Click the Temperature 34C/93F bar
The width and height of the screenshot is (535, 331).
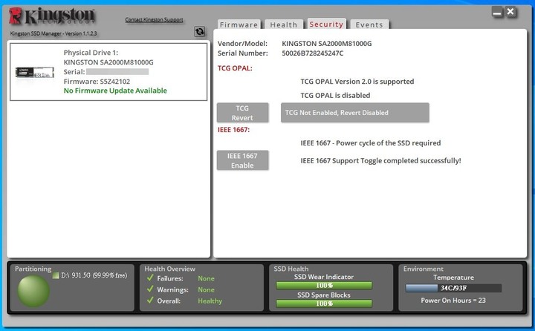tap(453, 288)
